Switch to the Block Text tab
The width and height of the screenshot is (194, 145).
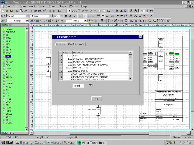pyautogui.click(x=60, y=44)
